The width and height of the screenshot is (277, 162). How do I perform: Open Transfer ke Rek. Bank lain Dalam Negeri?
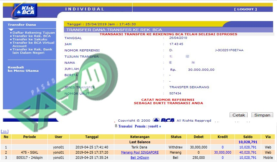[x=32, y=51]
